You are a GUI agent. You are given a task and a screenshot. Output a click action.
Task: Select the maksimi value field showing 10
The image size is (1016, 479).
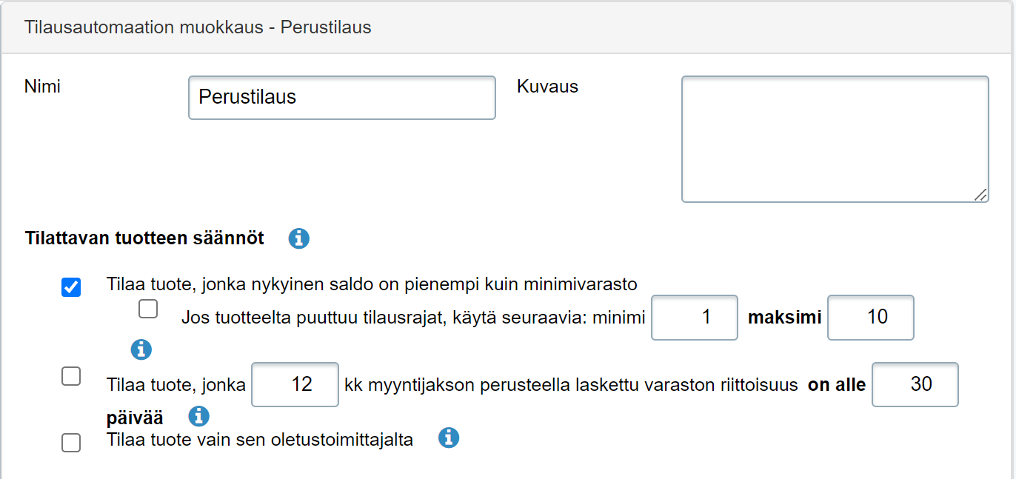[870, 318]
